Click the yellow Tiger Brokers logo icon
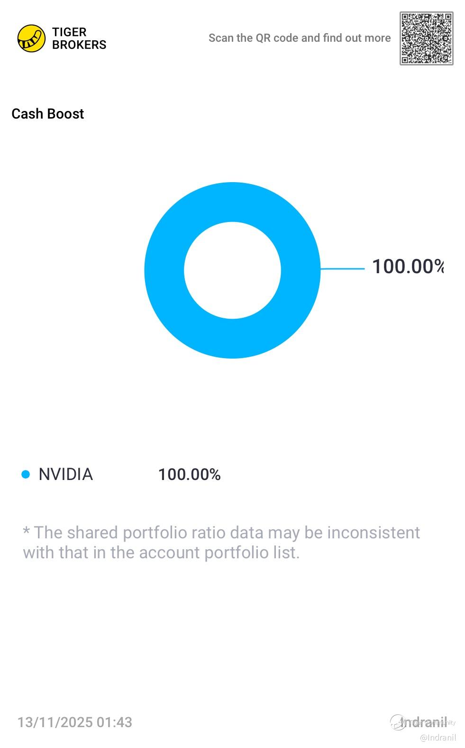Screen dimensions: 465x748 (x=31, y=38)
